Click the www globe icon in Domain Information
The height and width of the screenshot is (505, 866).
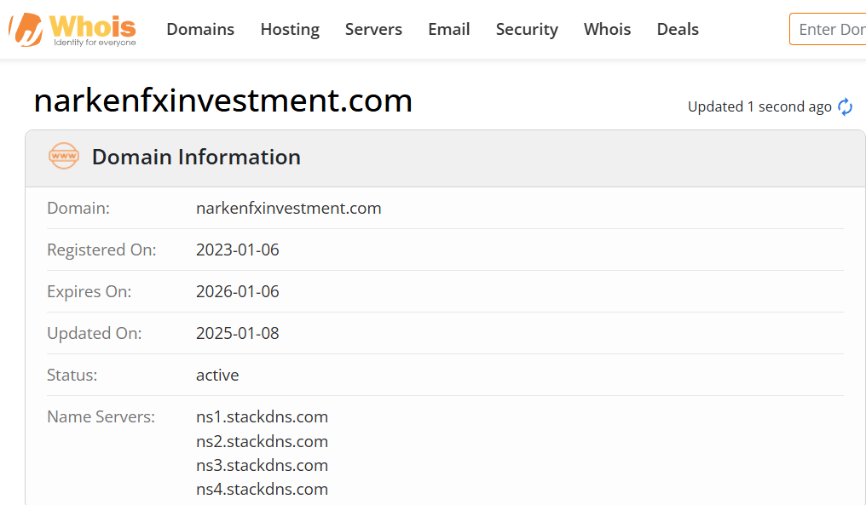(x=64, y=156)
